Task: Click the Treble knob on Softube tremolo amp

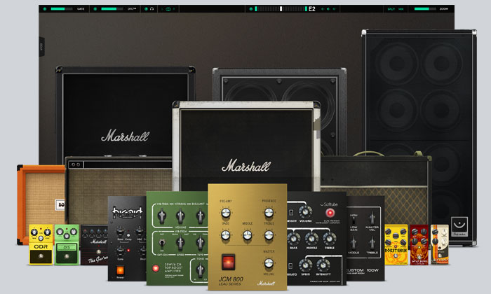Action: pos(330,239)
